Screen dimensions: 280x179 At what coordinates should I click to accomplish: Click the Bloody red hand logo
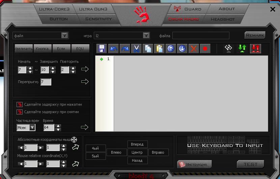(x=142, y=16)
